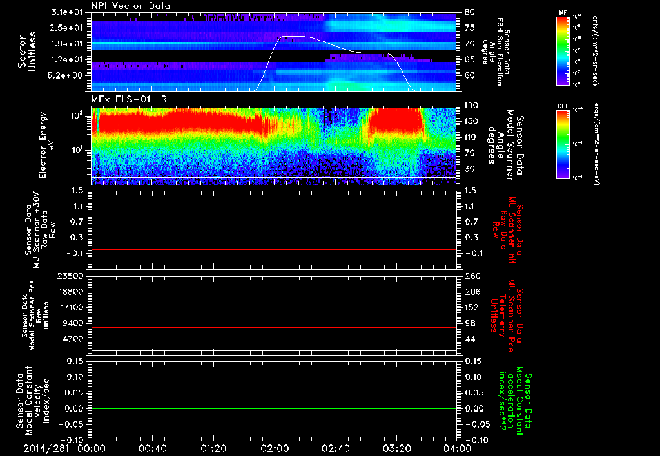Click the 2.5e+01 sector tick label
The width and height of the screenshot is (660, 456).
(67, 28)
